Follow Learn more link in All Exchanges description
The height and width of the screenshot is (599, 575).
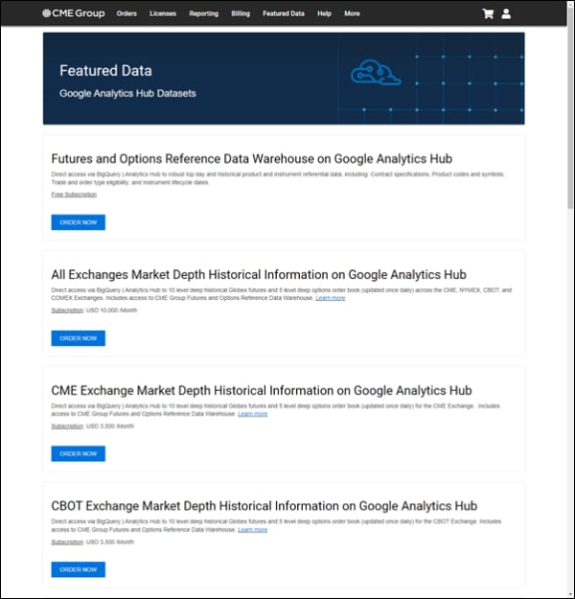pos(330,298)
